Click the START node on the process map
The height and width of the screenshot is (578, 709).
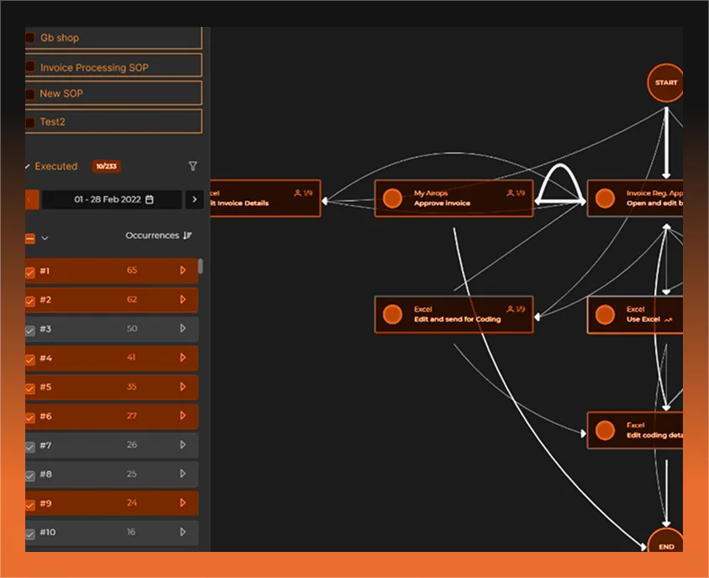(x=665, y=82)
